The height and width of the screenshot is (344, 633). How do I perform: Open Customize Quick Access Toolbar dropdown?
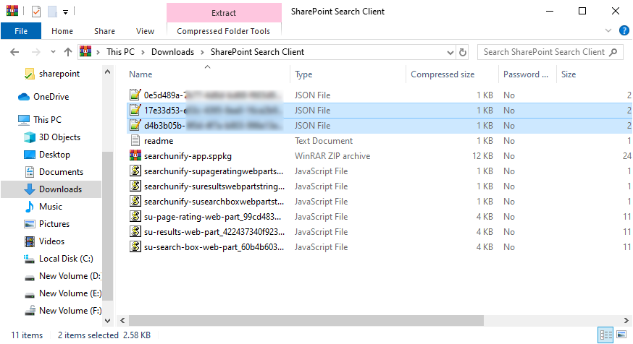tap(66, 12)
